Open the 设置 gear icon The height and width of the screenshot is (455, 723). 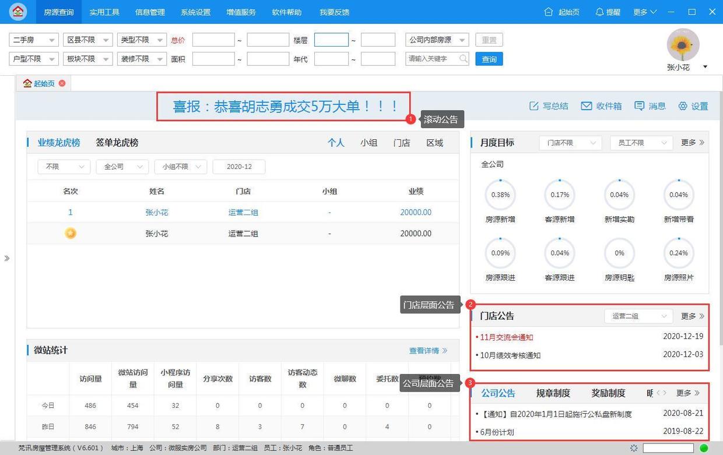pyautogui.click(x=682, y=105)
